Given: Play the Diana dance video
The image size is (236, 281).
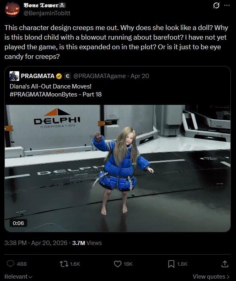Looking at the screenshot, I should 118,168.
